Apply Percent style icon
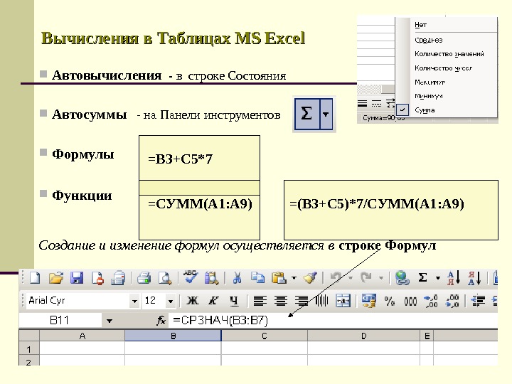The width and height of the screenshot is (512, 384). point(389,301)
